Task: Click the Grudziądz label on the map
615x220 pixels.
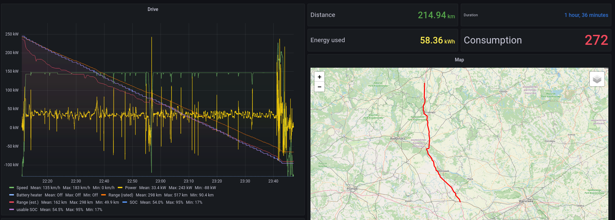Action: pos(430,112)
